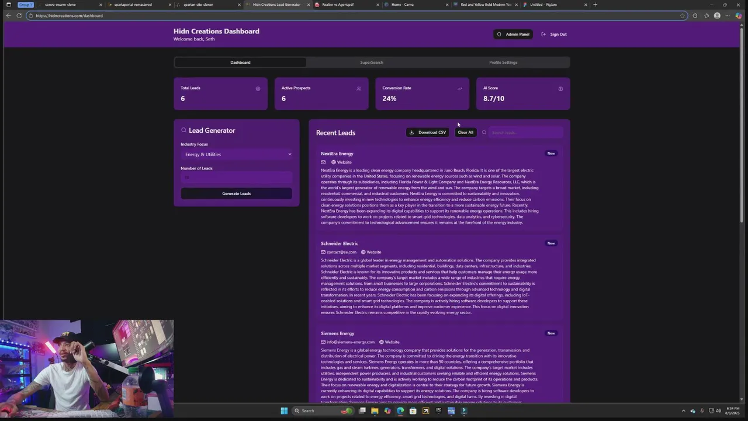Click the download icon in Download CSV
Screen dimensions: 748x421
point(411,132)
